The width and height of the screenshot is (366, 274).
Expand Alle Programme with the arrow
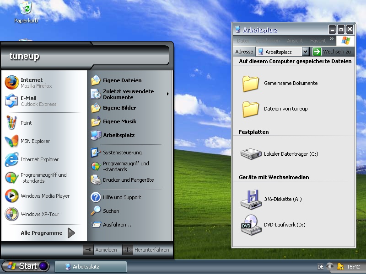[71, 233]
